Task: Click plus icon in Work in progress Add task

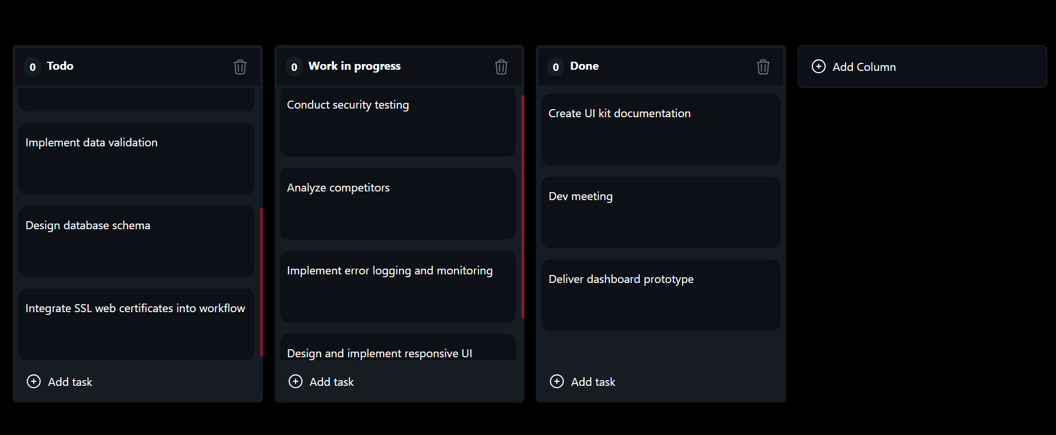Action: pos(296,381)
